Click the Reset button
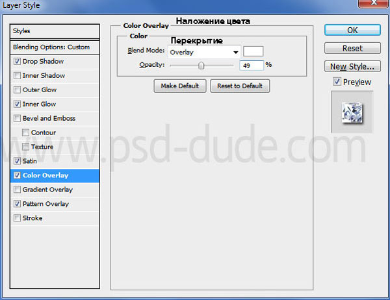The width and height of the screenshot is (390, 300). [352, 49]
